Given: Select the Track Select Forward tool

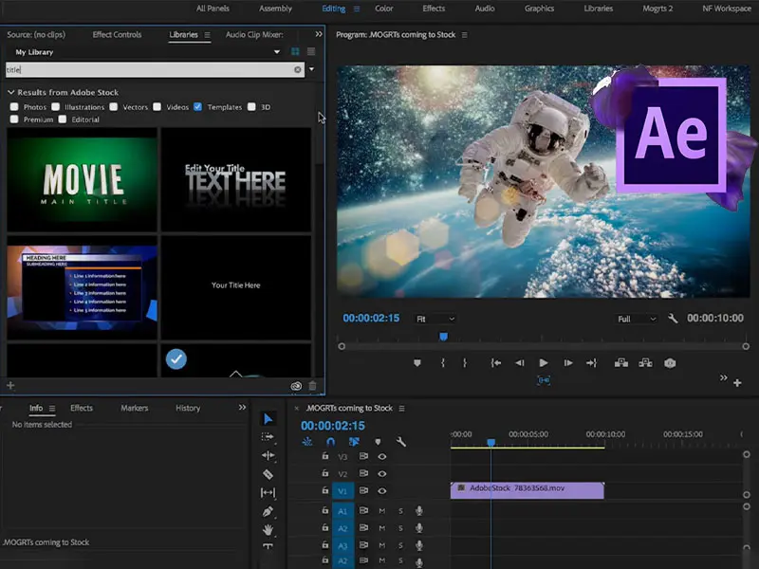Looking at the screenshot, I should (268, 437).
